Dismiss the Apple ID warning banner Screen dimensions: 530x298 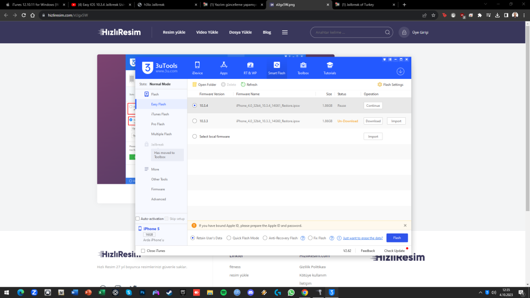pos(405,225)
